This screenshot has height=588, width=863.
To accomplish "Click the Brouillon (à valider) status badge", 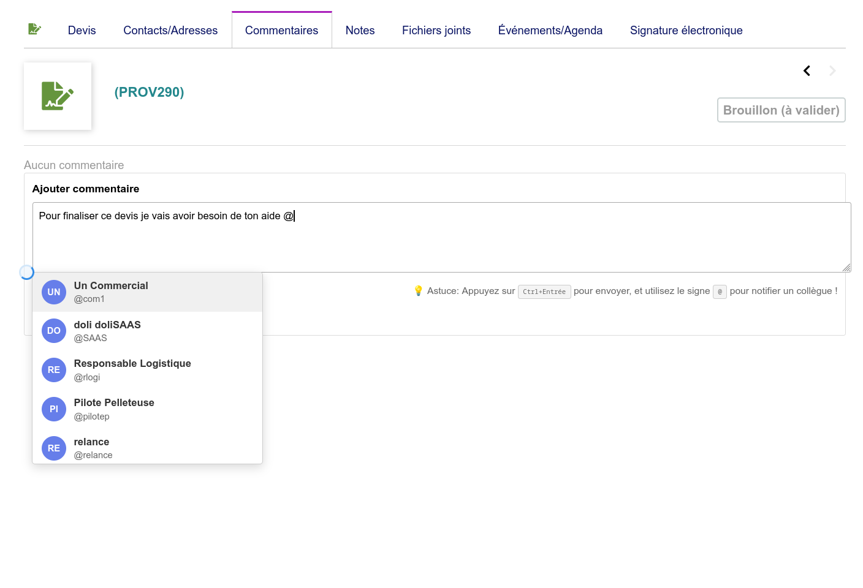I will tap(781, 110).
